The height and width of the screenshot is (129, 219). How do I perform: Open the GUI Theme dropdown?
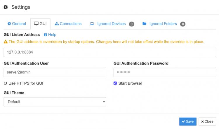tap(55, 102)
